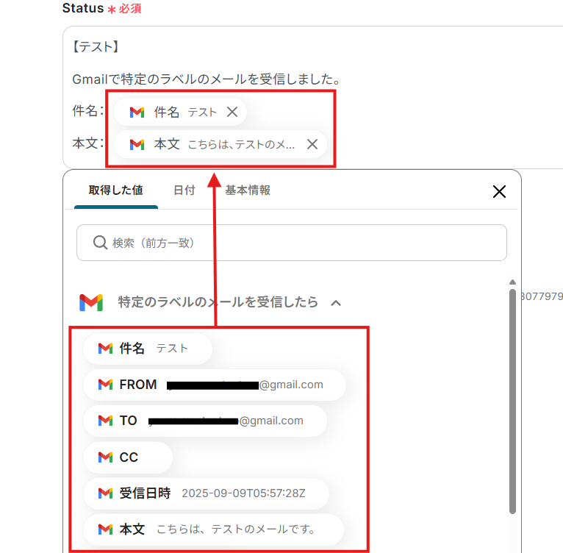
Task: Click the value list scrollbar thumb
Action: point(512,402)
